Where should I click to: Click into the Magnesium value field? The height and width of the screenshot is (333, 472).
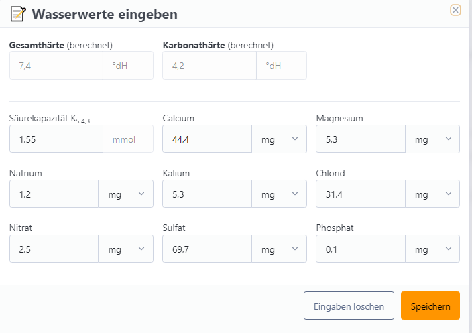(x=361, y=139)
